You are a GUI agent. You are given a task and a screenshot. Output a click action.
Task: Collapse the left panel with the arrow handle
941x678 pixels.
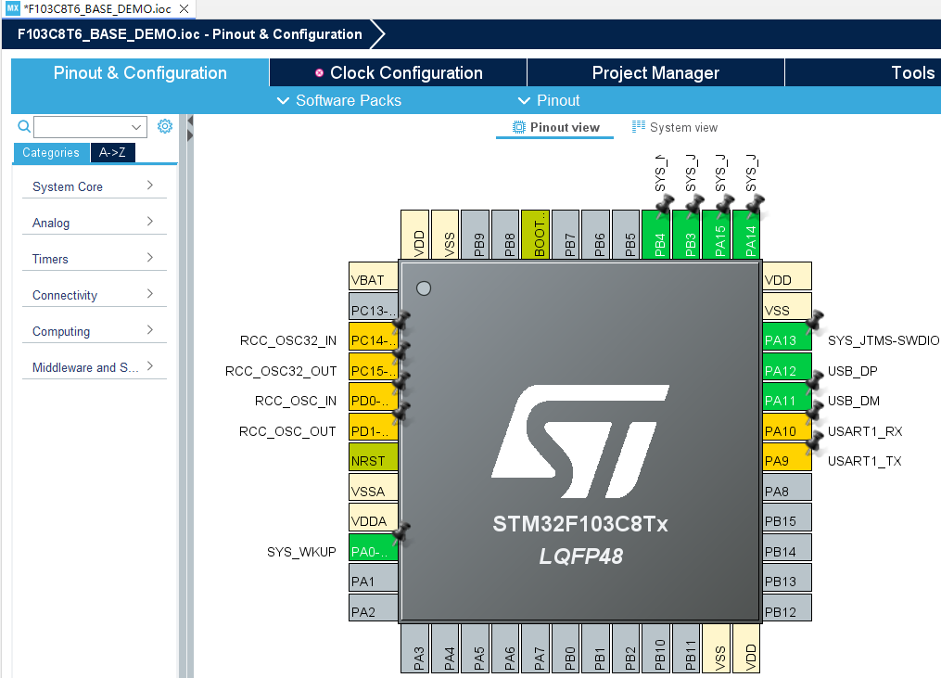coord(190,121)
